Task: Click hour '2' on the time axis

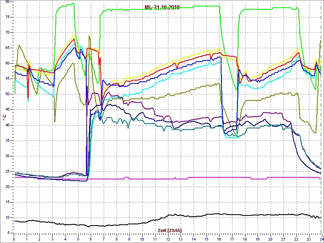Action: pyautogui.click(x=39, y=239)
